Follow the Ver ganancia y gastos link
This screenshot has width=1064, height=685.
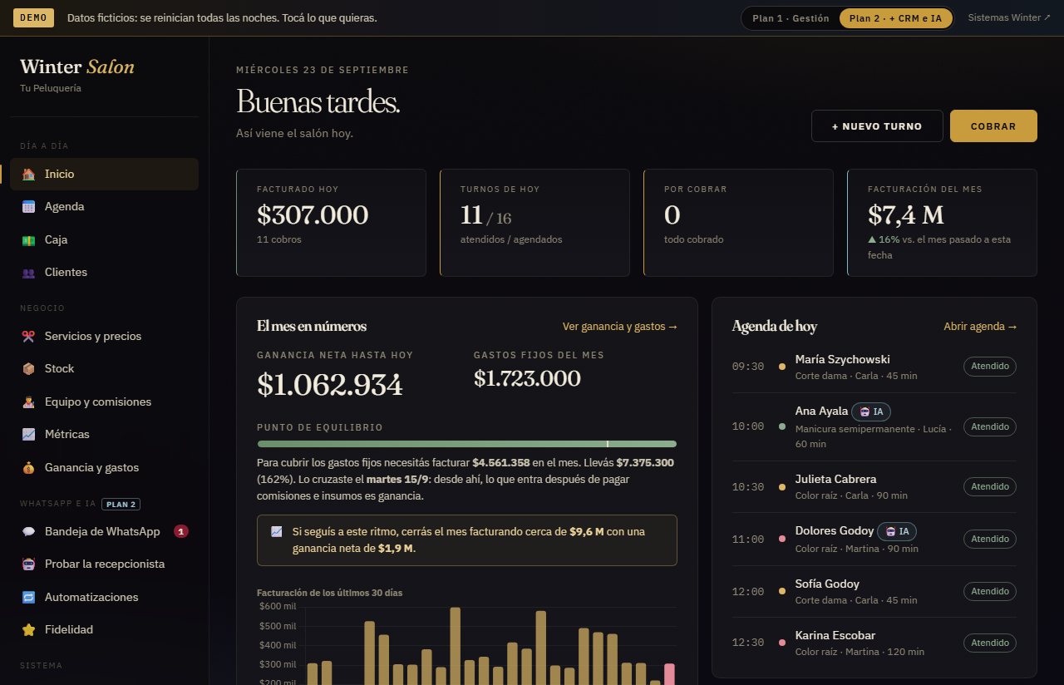tap(620, 327)
